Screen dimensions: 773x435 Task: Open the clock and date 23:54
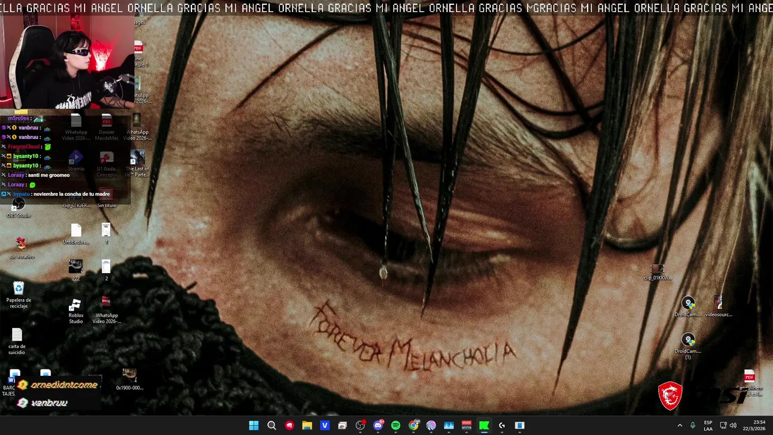(754, 425)
